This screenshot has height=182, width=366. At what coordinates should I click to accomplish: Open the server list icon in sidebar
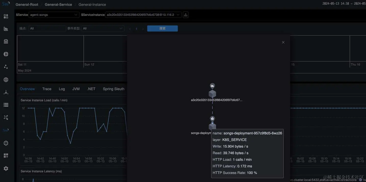point(6,105)
